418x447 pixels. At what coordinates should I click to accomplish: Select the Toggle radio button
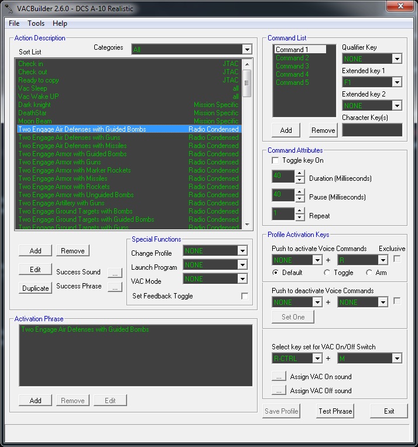327,273
